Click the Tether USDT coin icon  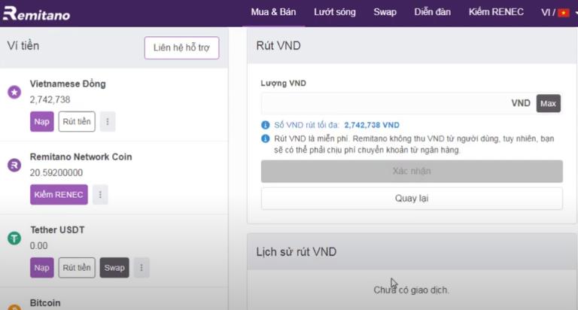pyautogui.click(x=14, y=238)
